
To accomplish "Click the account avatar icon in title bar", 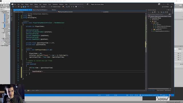I will coord(159,4).
